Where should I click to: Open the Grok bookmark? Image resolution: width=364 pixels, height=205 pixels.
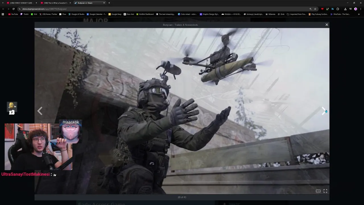coord(281,14)
